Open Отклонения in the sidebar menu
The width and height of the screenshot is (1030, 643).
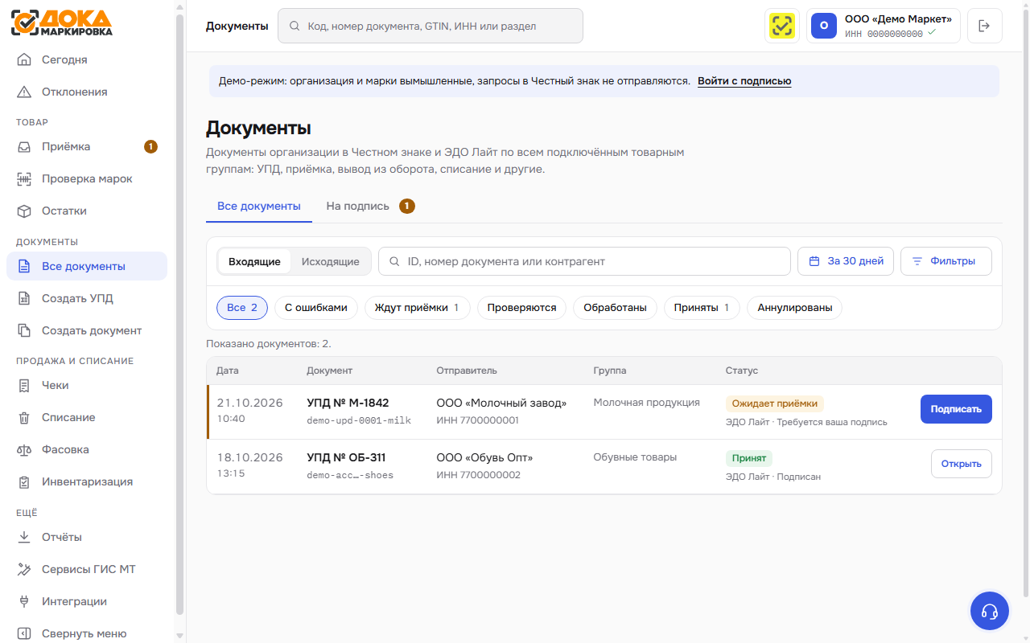tap(87, 92)
